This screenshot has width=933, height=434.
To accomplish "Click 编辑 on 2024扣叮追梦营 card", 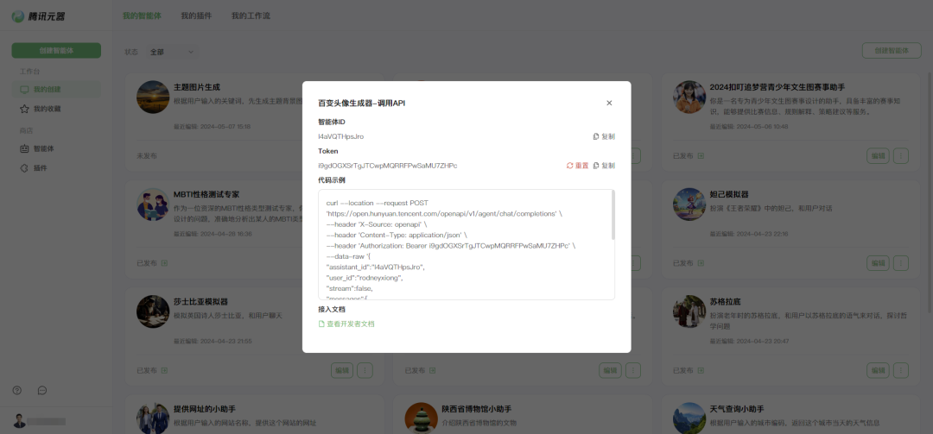I will [x=879, y=156].
